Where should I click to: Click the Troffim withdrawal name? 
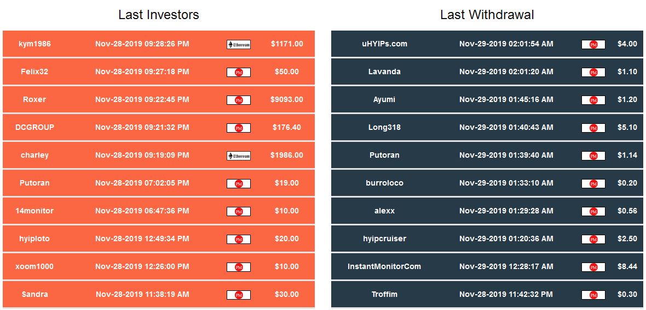[x=384, y=294]
